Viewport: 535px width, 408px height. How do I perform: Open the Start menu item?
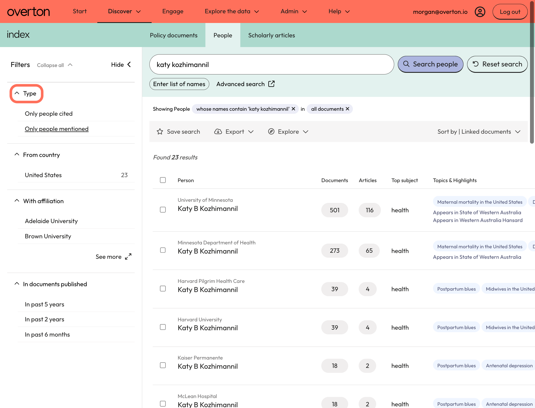point(80,11)
